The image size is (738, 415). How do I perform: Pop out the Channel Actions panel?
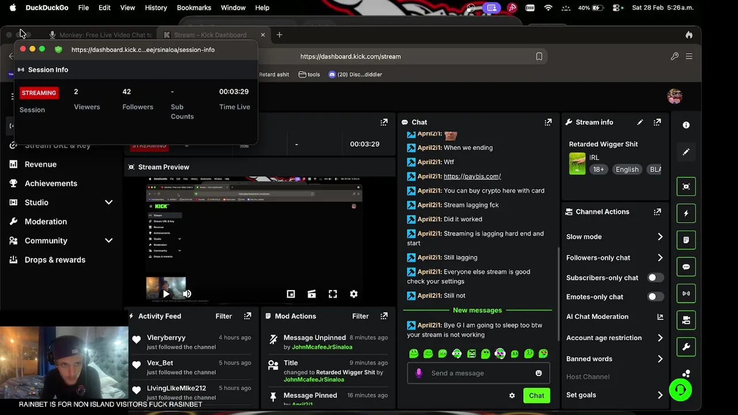tap(657, 212)
